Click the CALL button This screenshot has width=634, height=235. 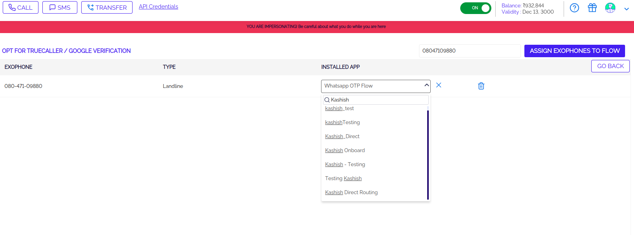[x=21, y=7]
